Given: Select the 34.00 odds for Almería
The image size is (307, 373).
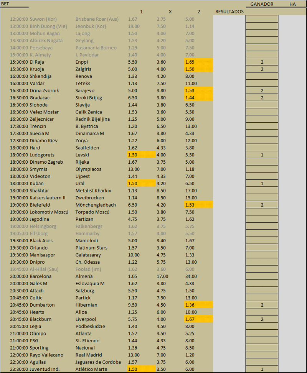Looking at the screenshot, I should [x=191, y=276].
